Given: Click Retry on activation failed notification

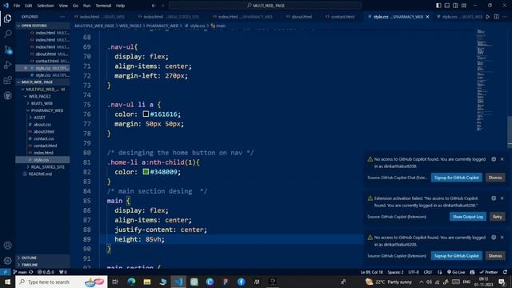Looking at the screenshot, I should 498,217.
